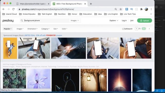The height and width of the screenshot is (93, 165).
Task: Close the jsonplaceholder tab
Action: click(48, 4)
